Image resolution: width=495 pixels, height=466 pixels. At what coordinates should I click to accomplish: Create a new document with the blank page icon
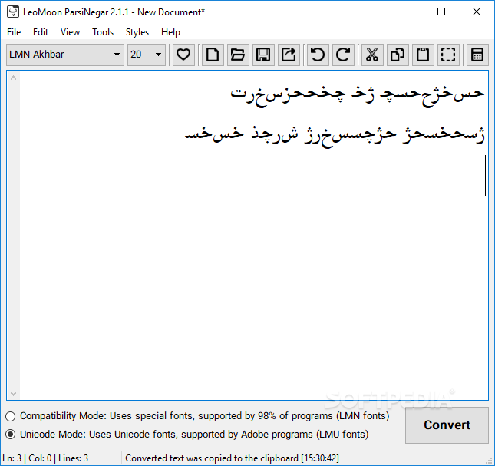click(x=213, y=55)
